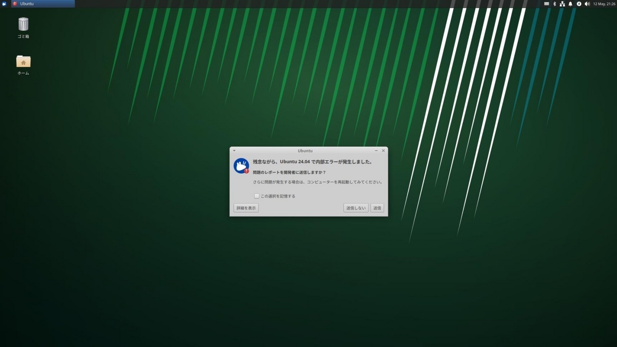Open the Bluetooth tray icon
The width and height of the screenshot is (617, 347).
554,4
